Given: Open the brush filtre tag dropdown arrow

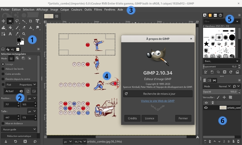Looking at the screenshot, I should point(237,21).
